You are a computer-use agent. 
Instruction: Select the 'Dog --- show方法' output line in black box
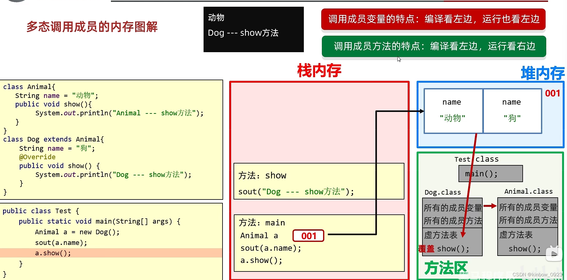pyautogui.click(x=243, y=33)
